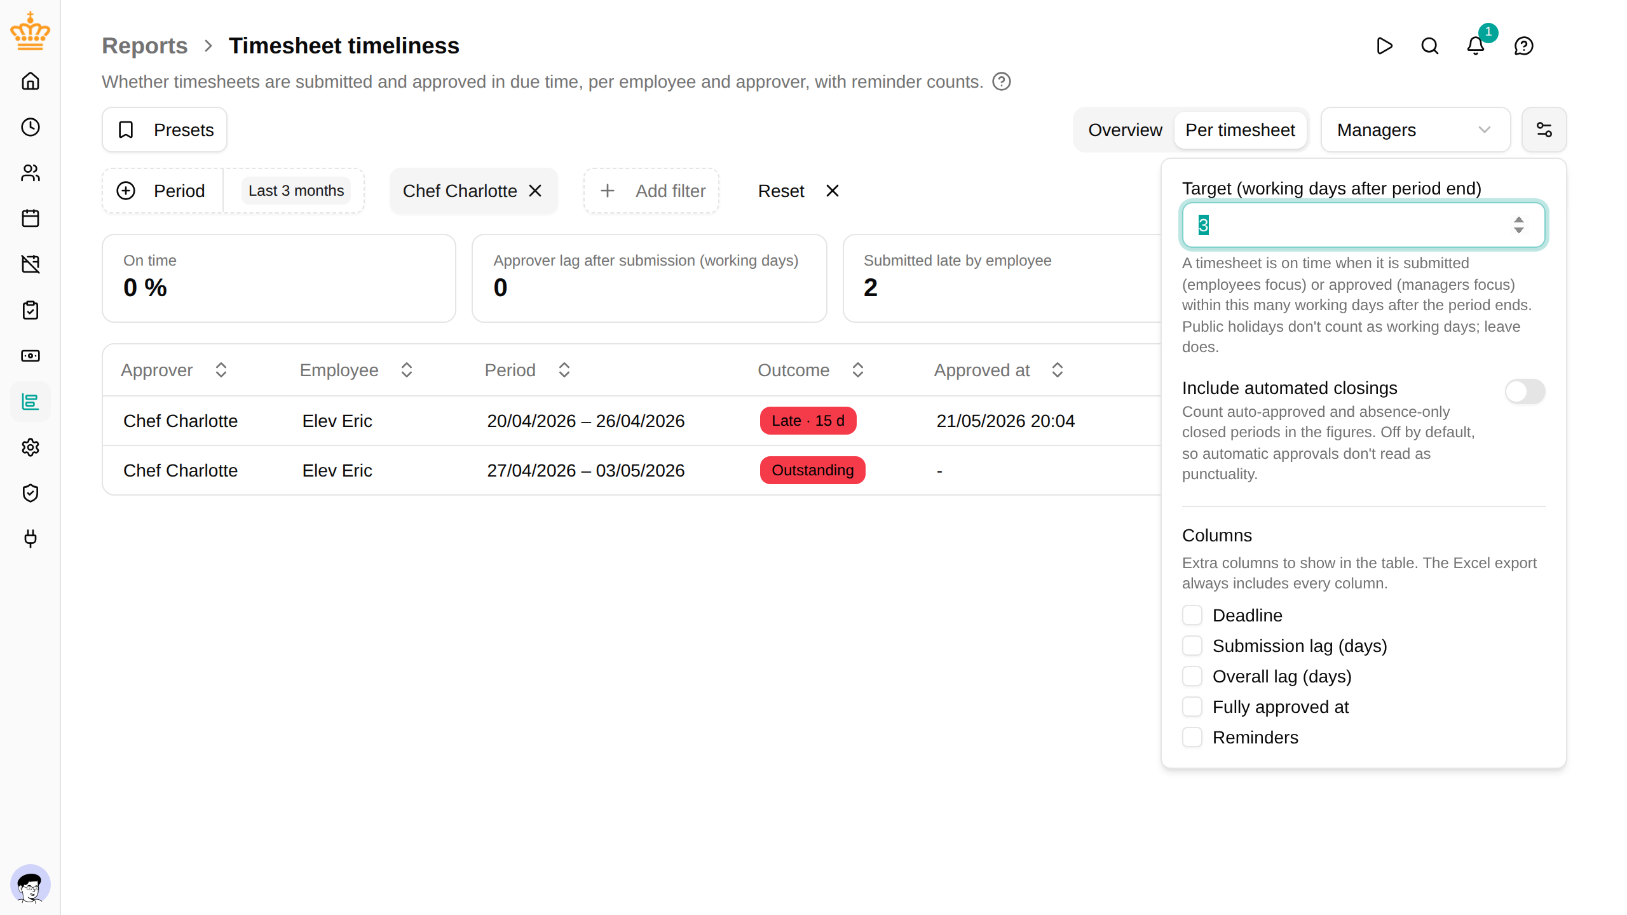
Task: Check the Deadline column checkbox
Action: pos(1192,615)
